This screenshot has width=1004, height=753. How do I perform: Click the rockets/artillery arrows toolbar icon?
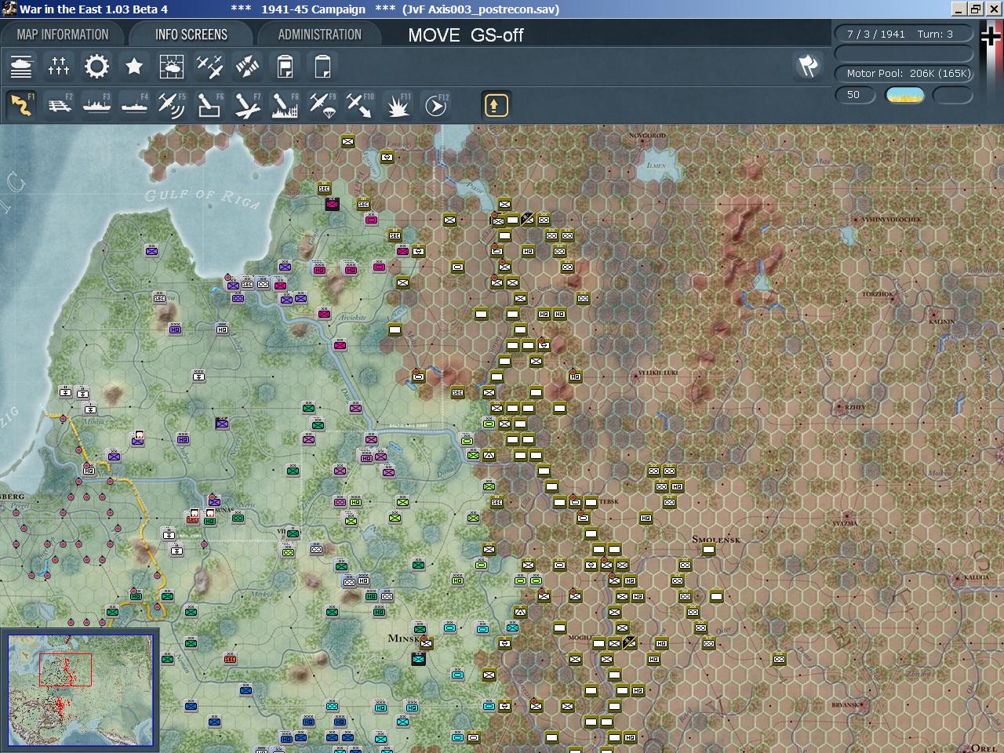point(247,67)
